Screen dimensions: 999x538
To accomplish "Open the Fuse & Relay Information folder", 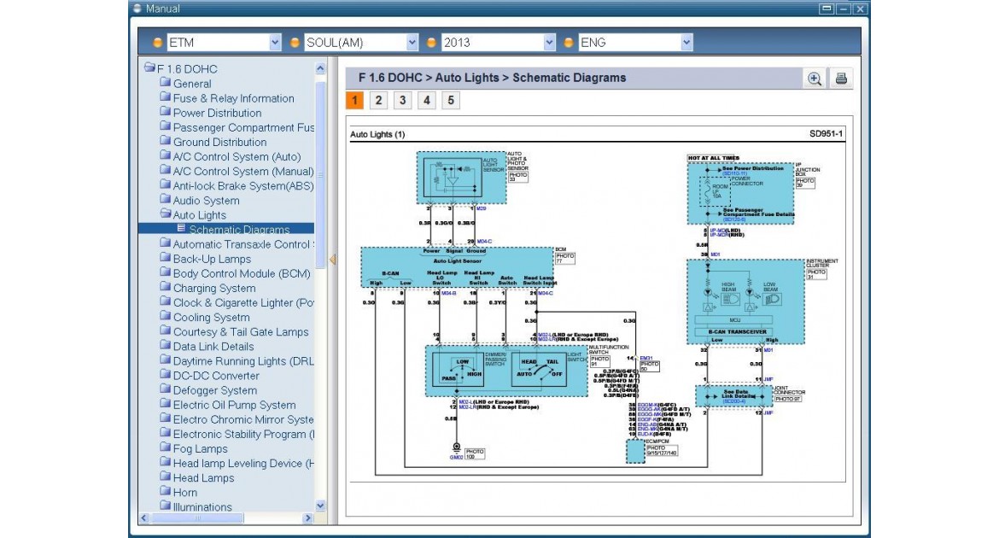I will tap(227, 98).
